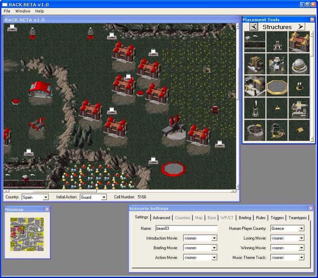Pick the striped power plant structure tile
The height and width of the screenshot is (278, 318).
255,64
